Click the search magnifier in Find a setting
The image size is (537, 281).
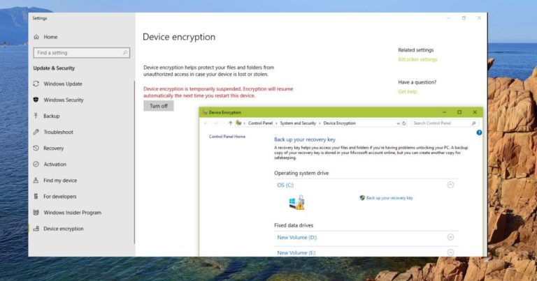tap(125, 52)
